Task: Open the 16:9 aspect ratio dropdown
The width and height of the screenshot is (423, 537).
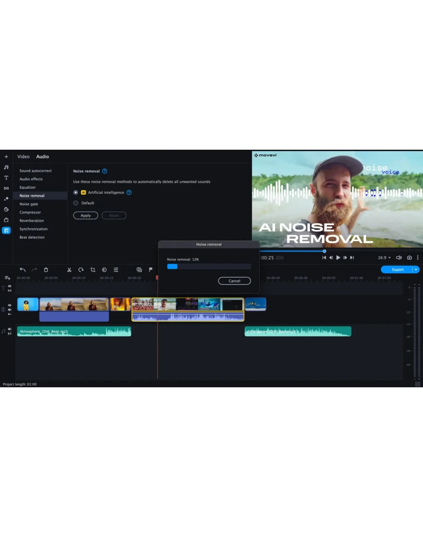Action: click(383, 258)
